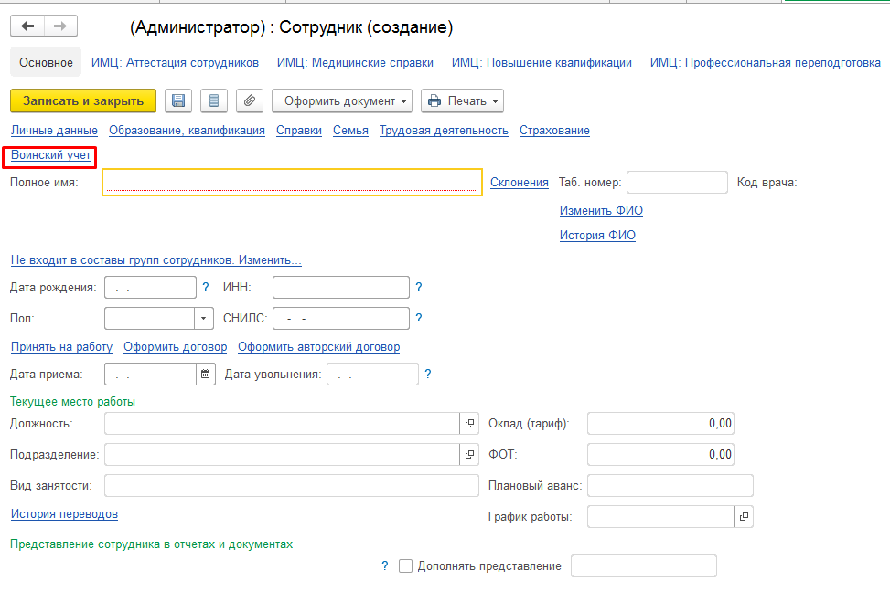Open the calendar picker for Дата приема
This screenshot has width=890, height=591.
[207, 374]
